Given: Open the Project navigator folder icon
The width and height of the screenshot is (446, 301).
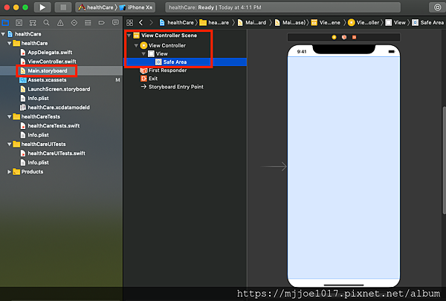Looking at the screenshot, I should click(5, 23).
